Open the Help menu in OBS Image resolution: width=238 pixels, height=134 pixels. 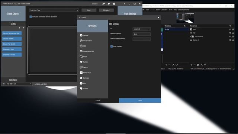pyautogui.click(x=175, y=10)
